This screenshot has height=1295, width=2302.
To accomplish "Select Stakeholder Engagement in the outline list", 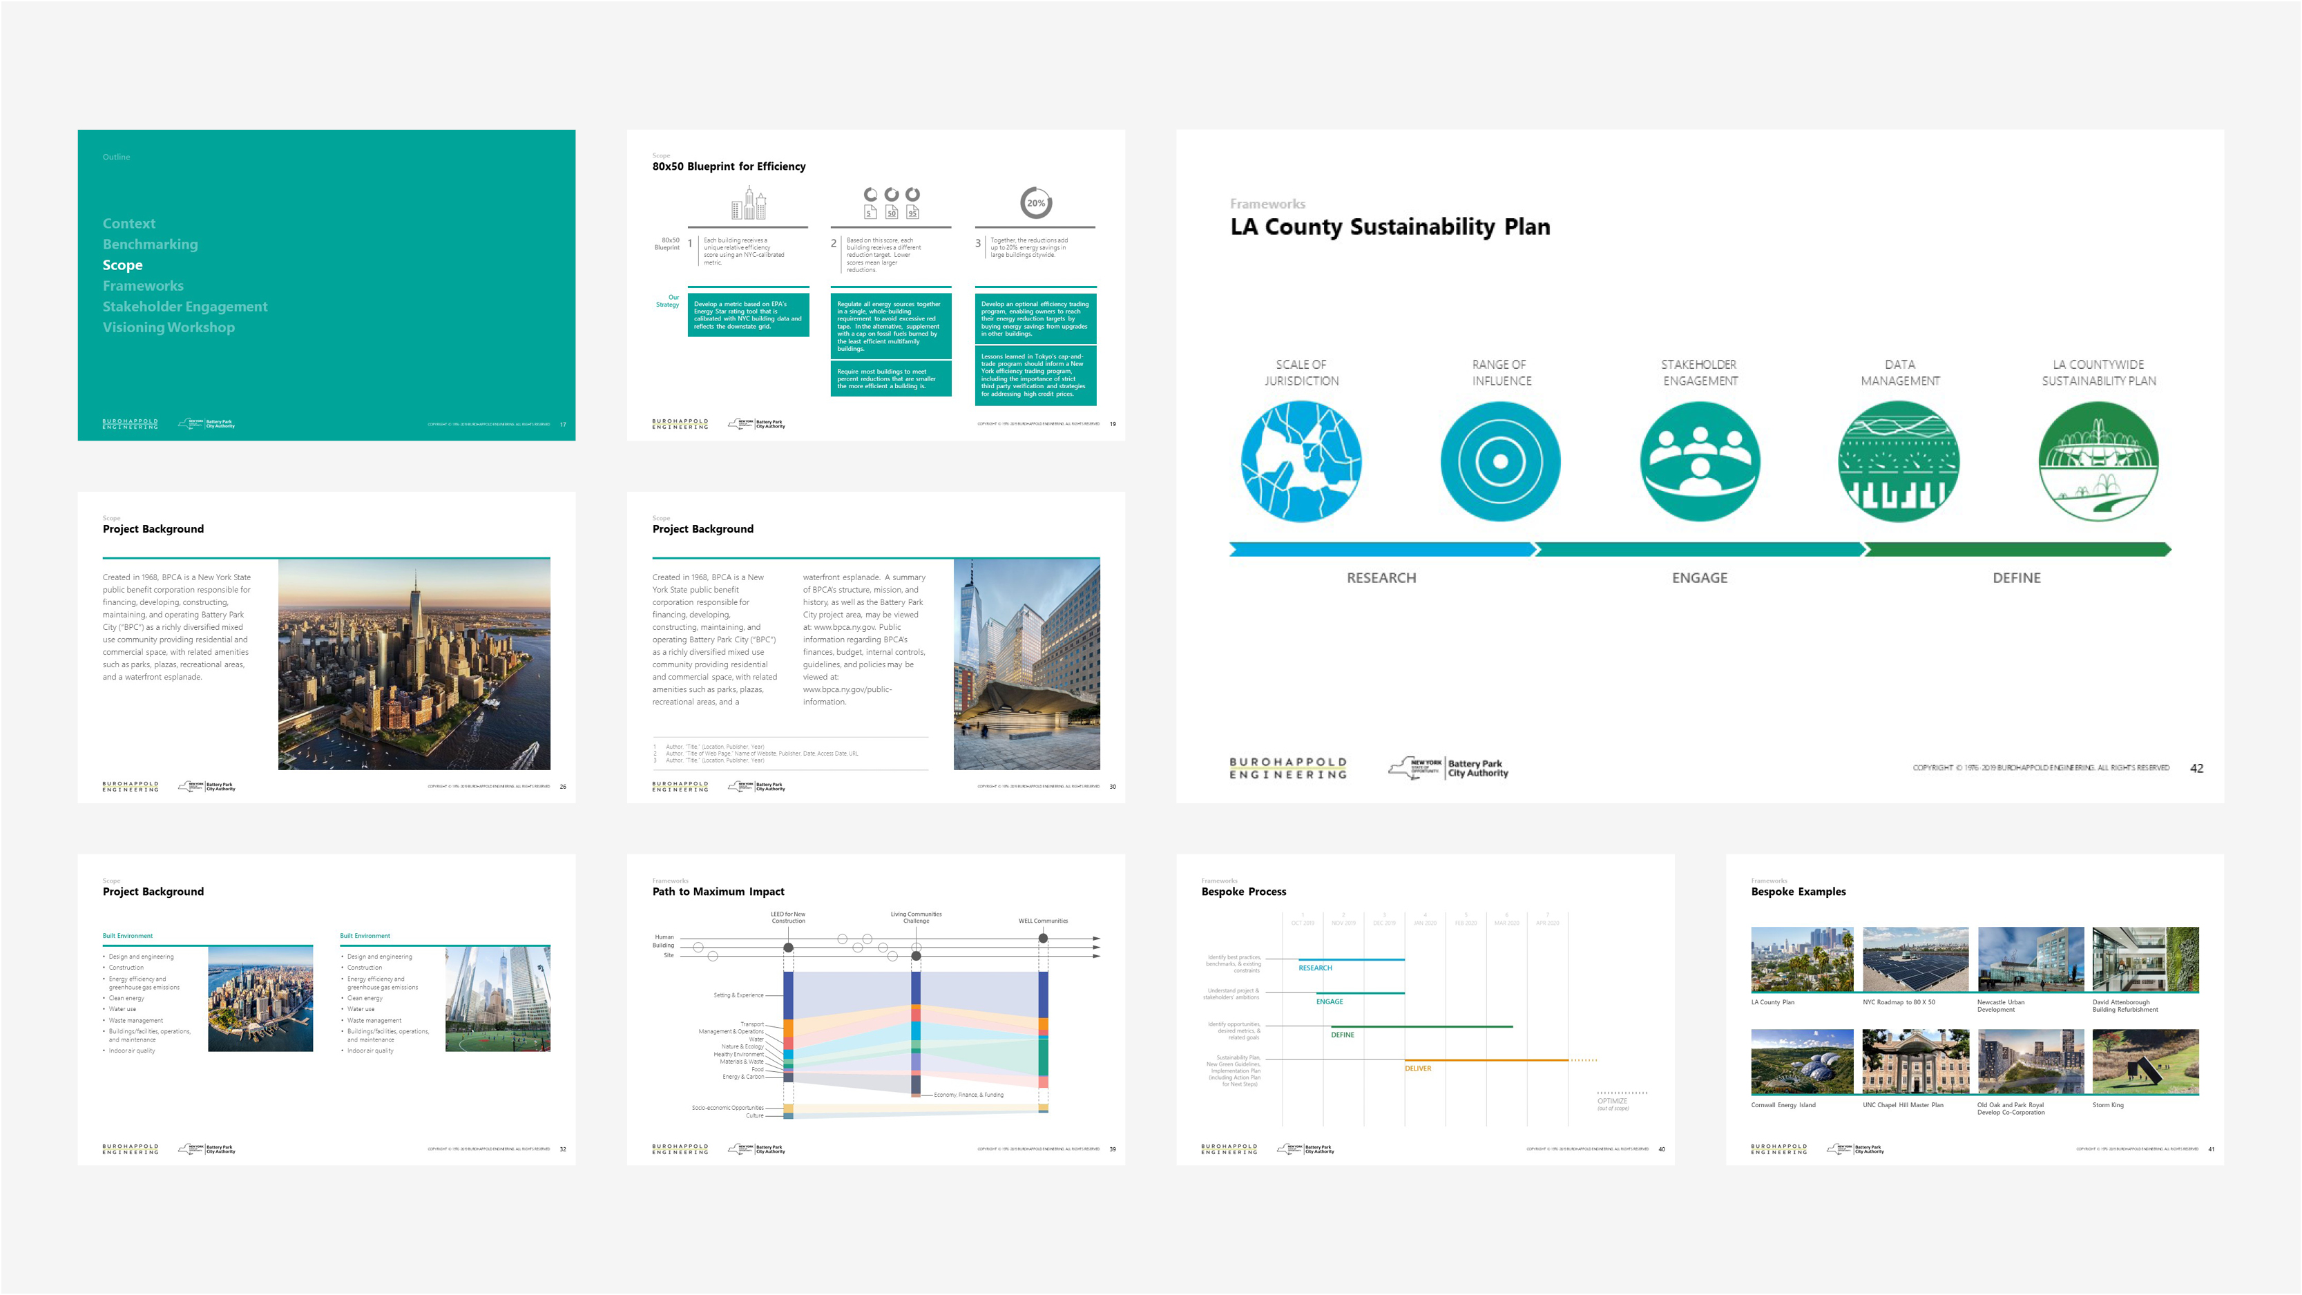I will click(x=185, y=307).
